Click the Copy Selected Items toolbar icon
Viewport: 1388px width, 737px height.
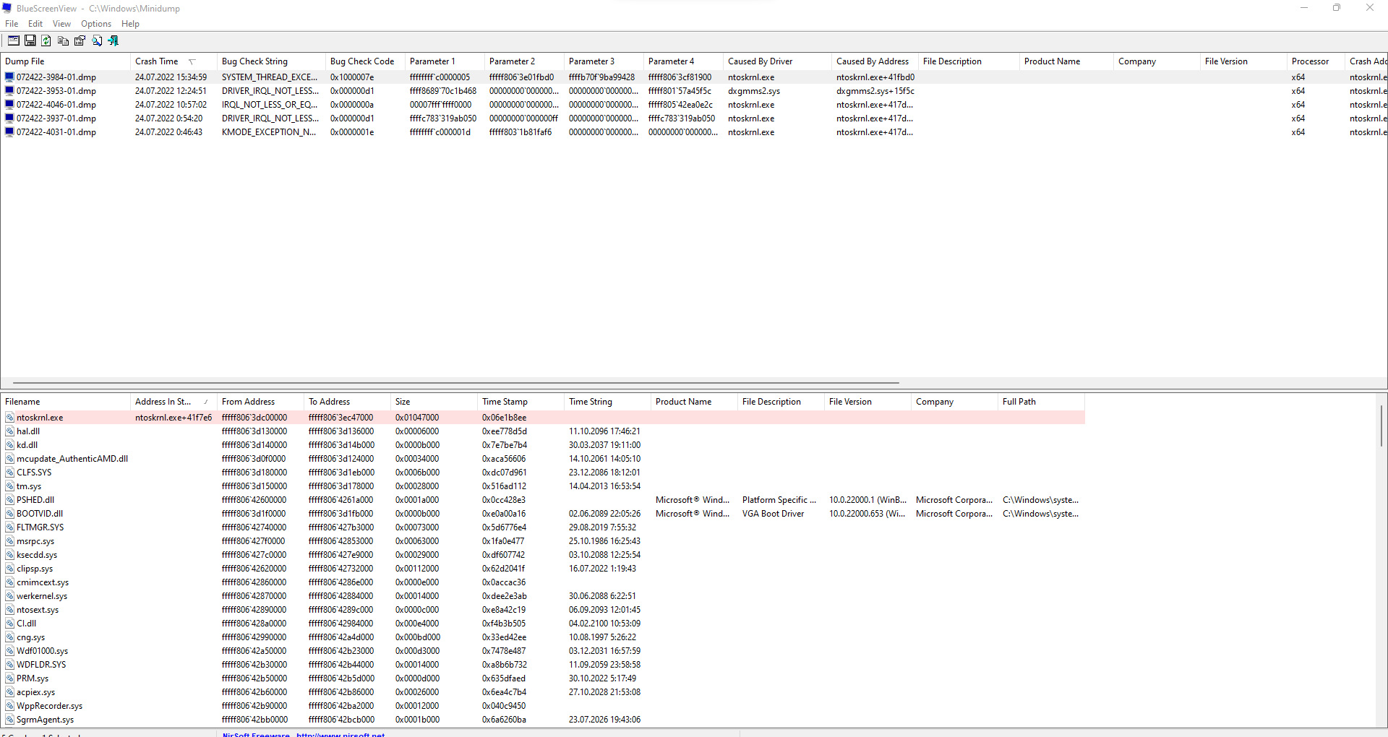63,40
